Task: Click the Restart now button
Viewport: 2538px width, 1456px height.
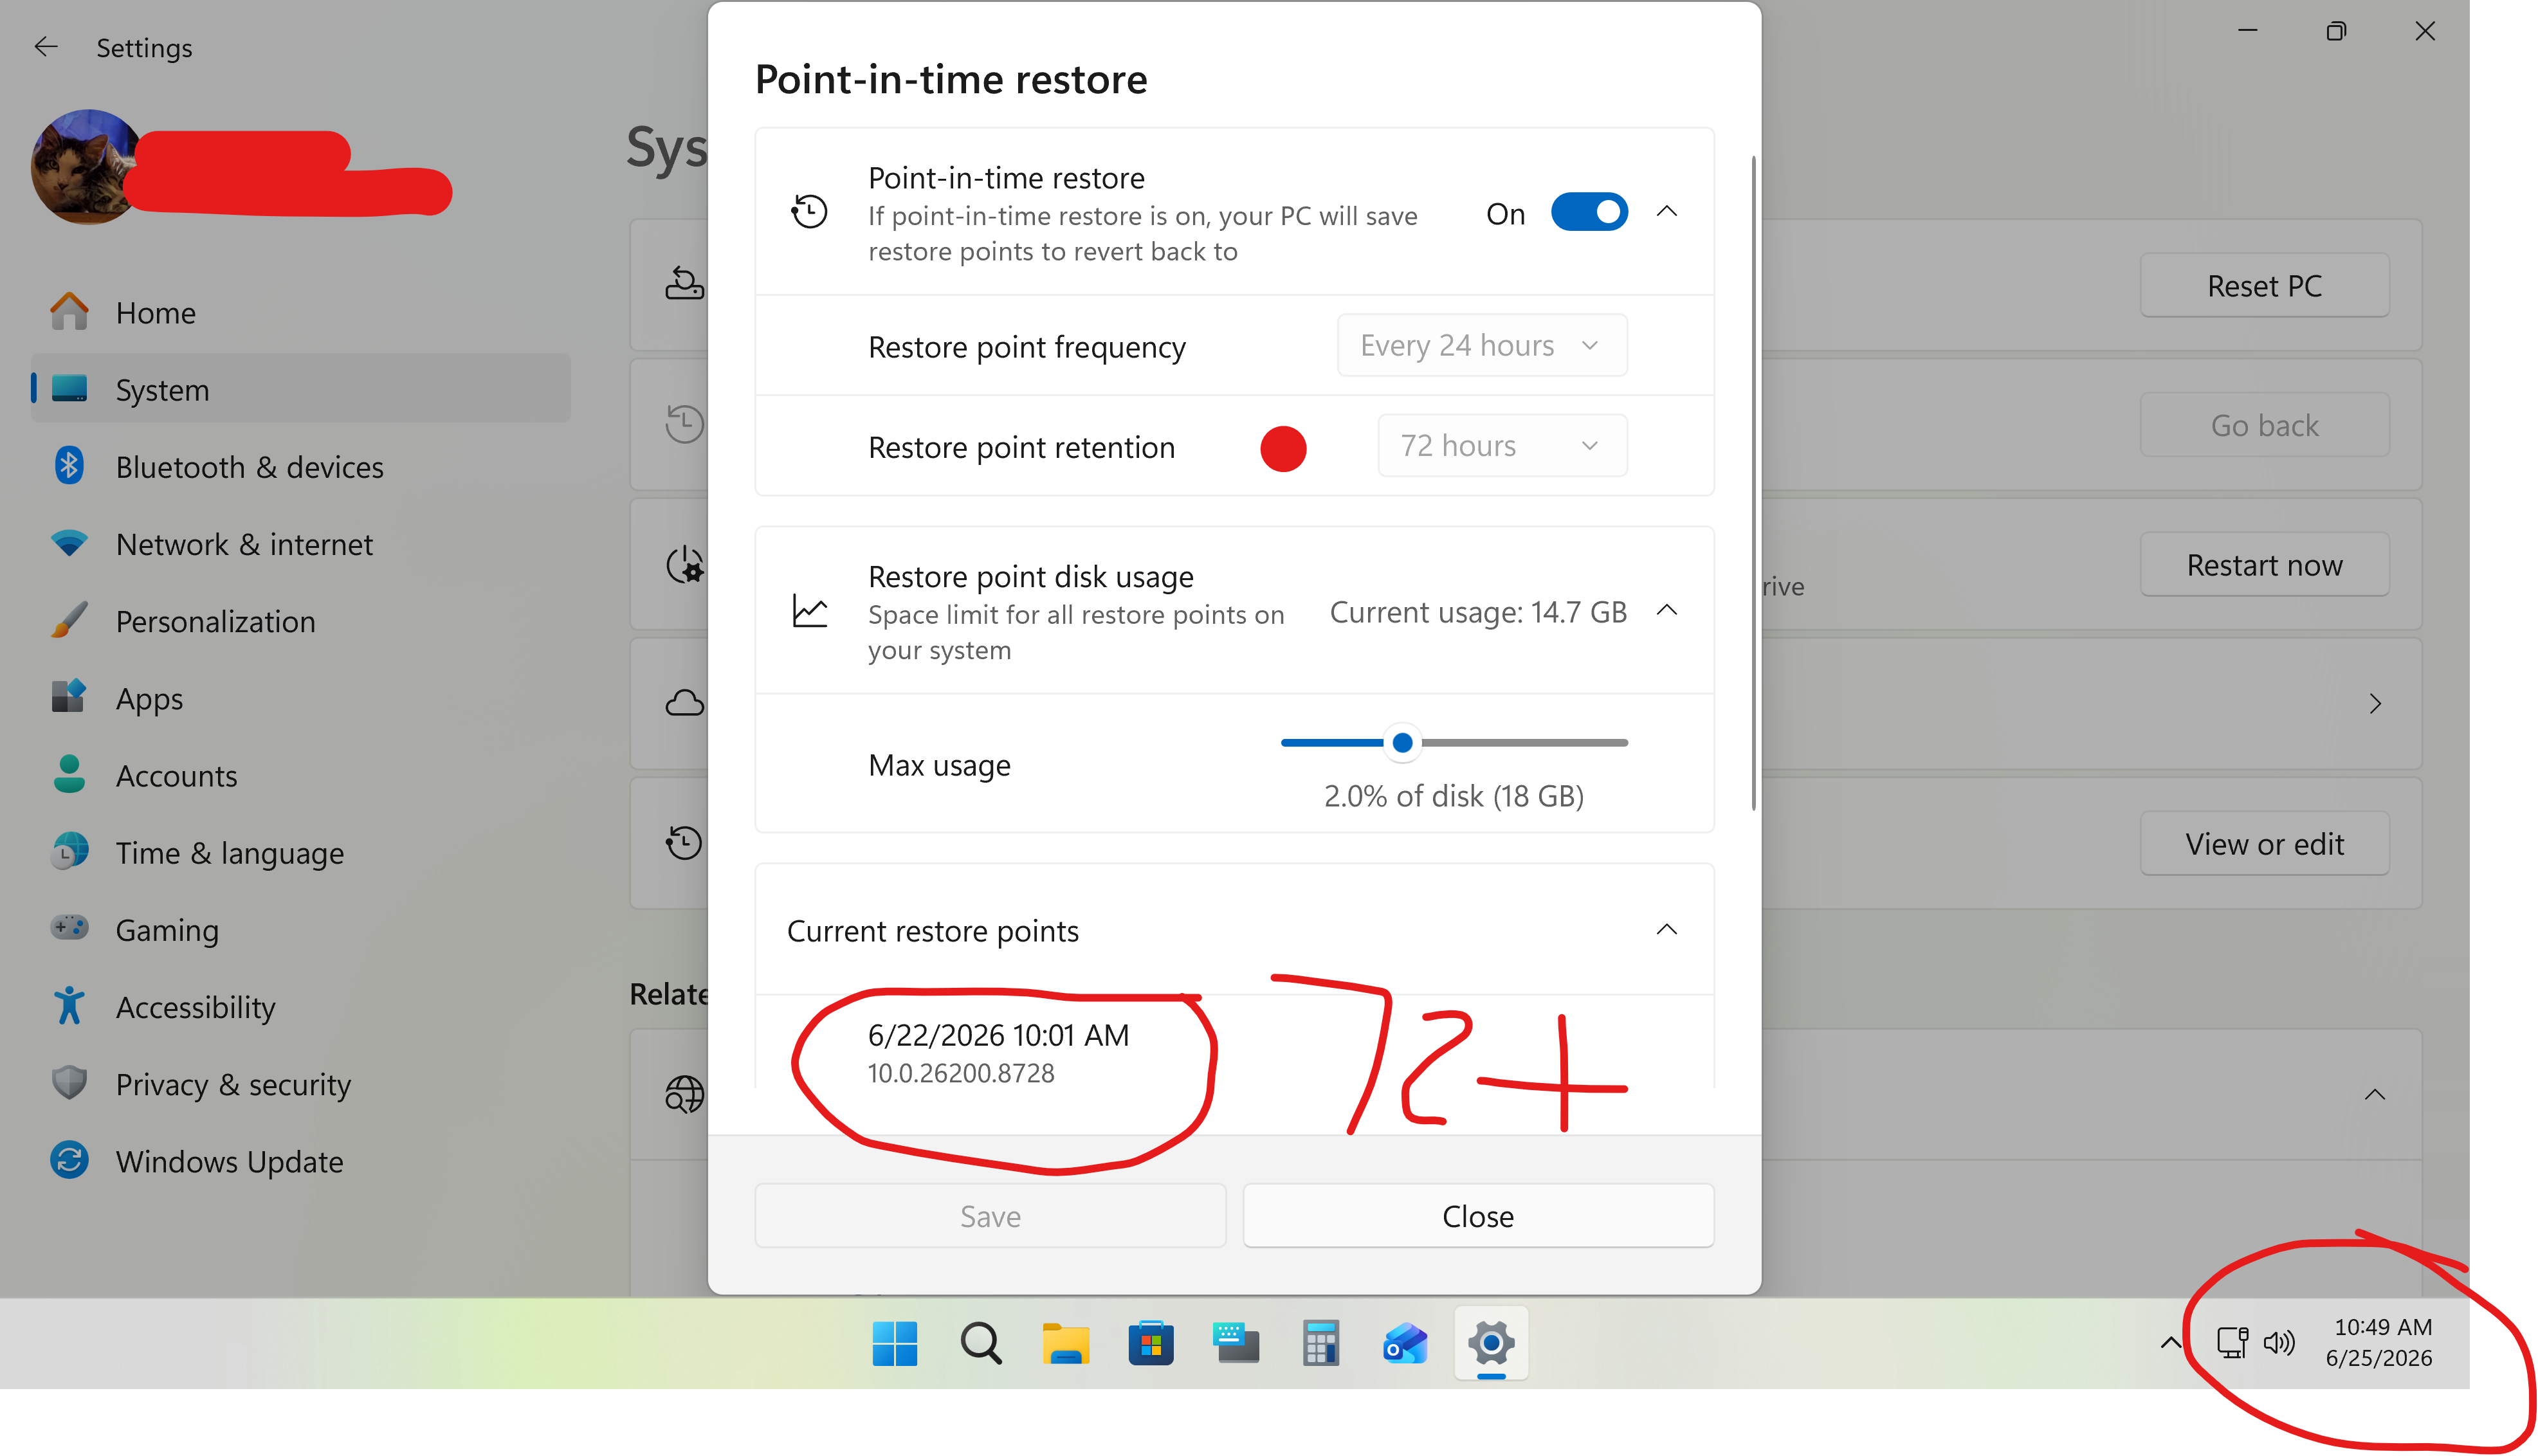Action: click(2264, 565)
